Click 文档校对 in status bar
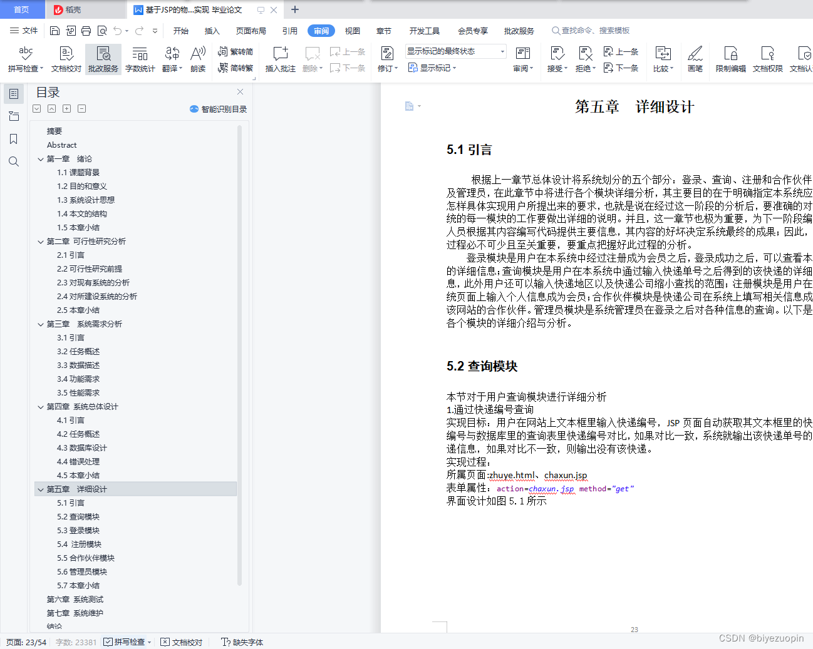The image size is (813, 649). (x=182, y=642)
